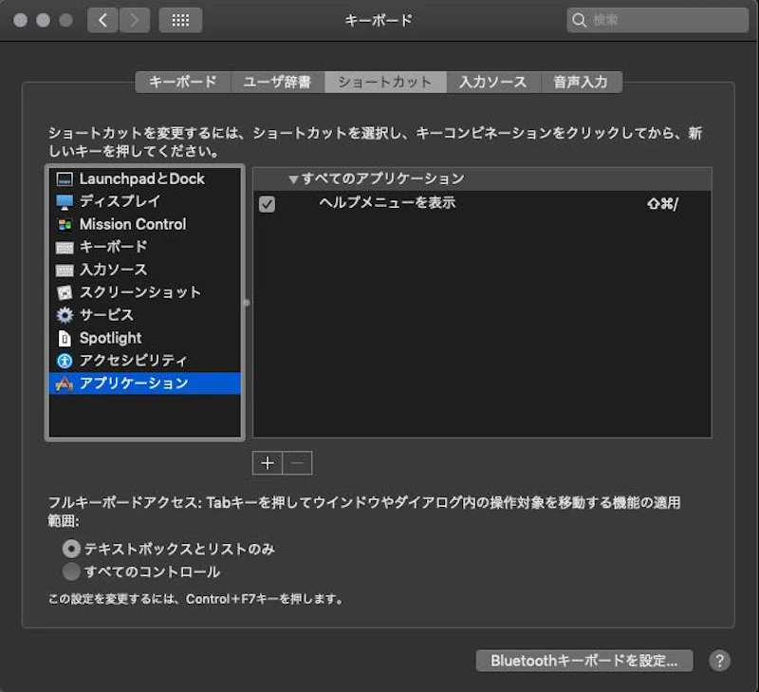The width and height of the screenshot is (759, 692).
Task: Switch to the キーボード tab
Action: [x=183, y=82]
